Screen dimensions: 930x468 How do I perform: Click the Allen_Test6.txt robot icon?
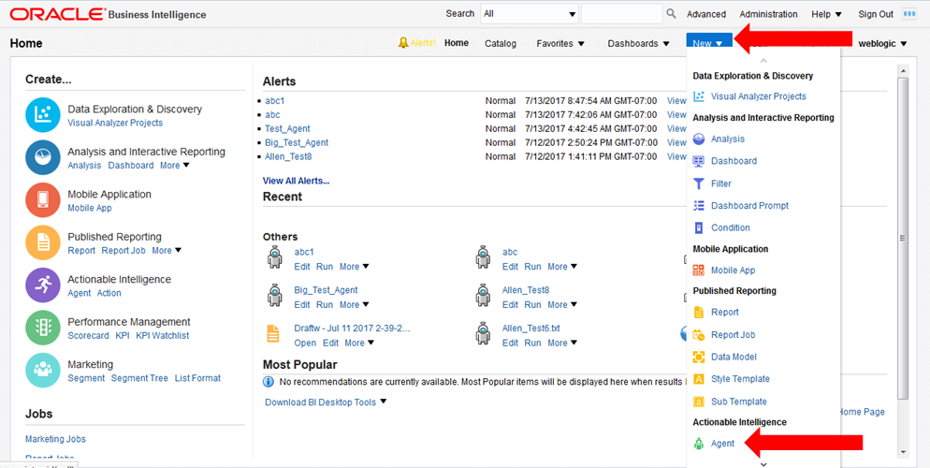tap(483, 333)
